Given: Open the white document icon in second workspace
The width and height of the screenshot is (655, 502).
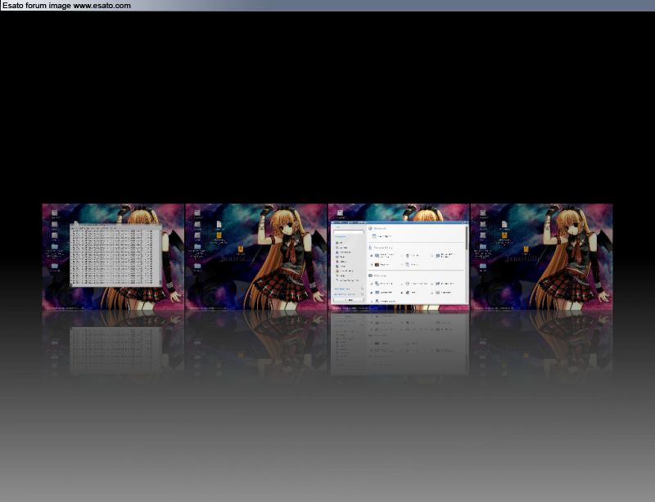Looking at the screenshot, I should (x=219, y=224).
